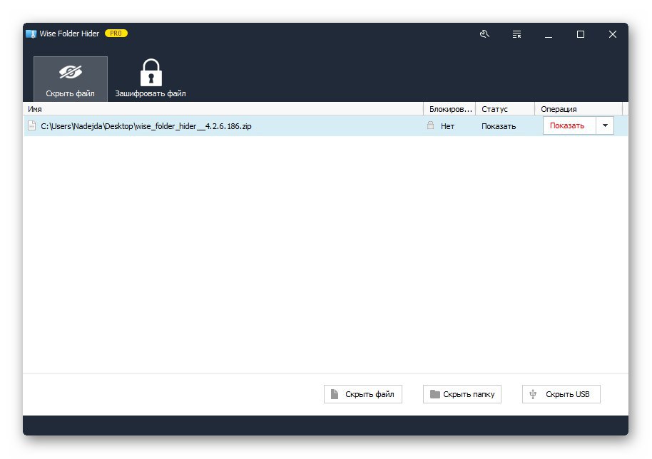The width and height of the screenshot is (652, 459).
Task: Maximize the Wise Folder Hider window
Action: 581,34
